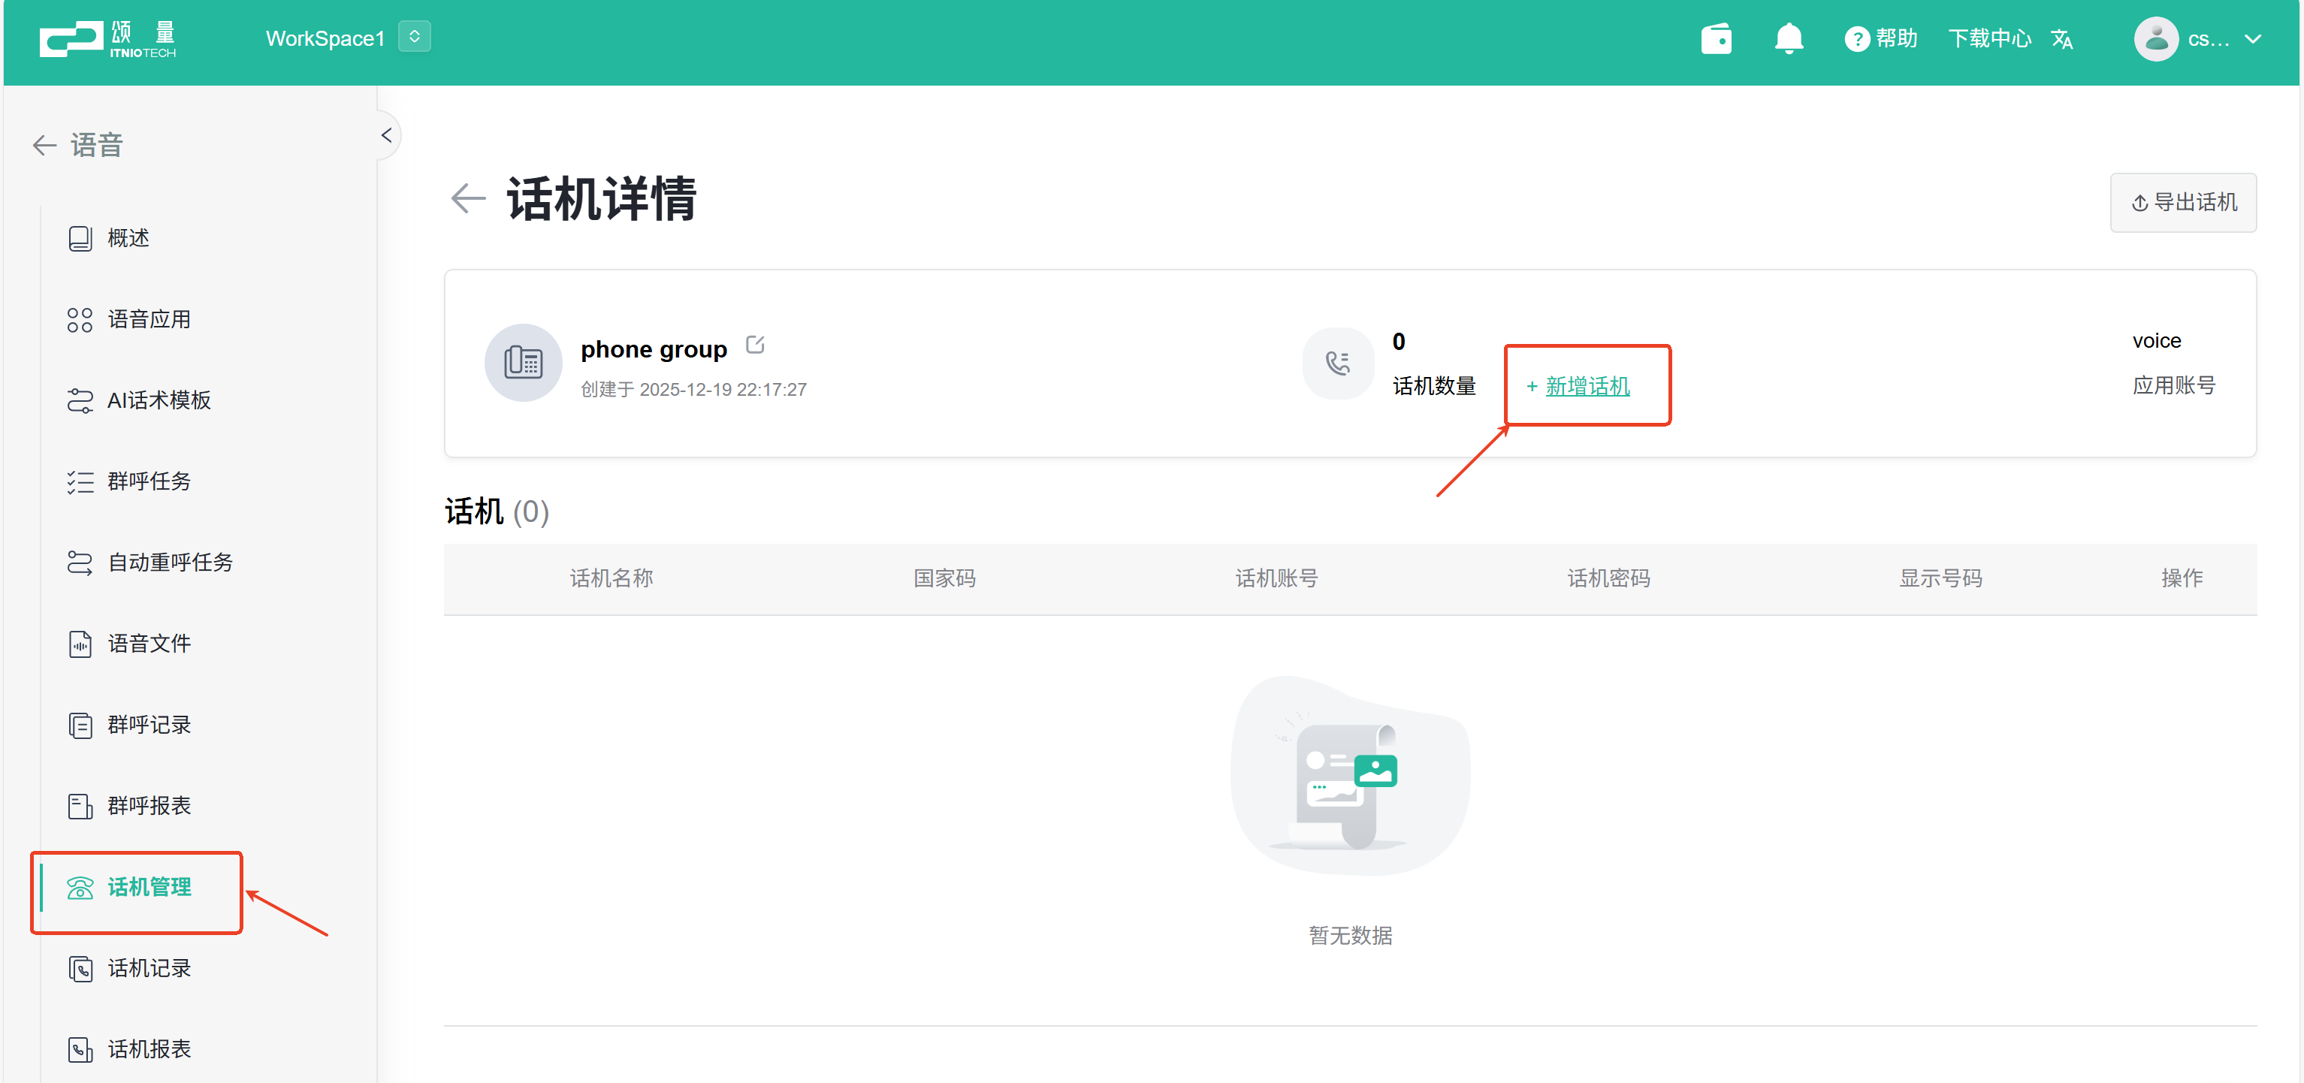Click the 帮助 help link text
Screen dimensions: 2304x1083
coord(1896,38)
